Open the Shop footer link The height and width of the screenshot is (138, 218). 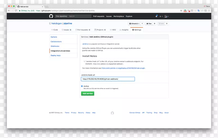pos(156,113)
